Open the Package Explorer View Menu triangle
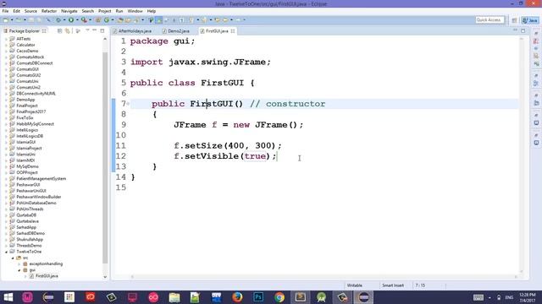This screenshot has width=542, height=304. pyautogui.click(x=87, y=30)
